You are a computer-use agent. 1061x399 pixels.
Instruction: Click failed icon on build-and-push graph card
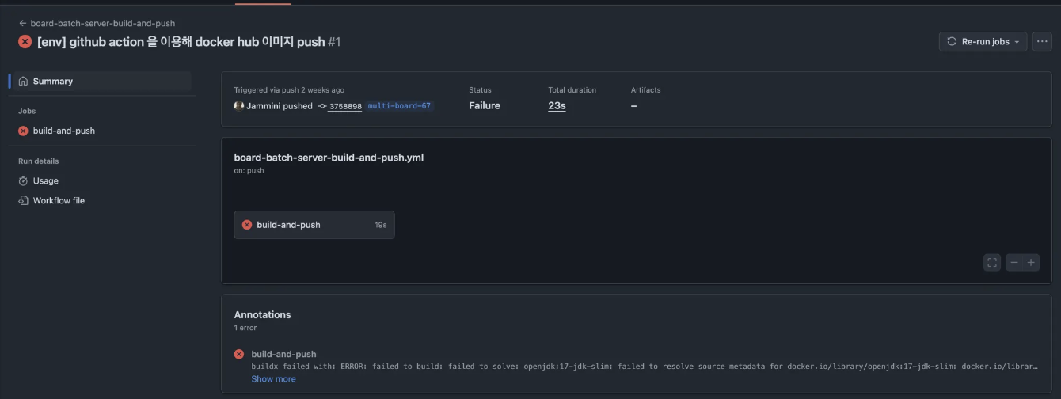coord(247,225)
